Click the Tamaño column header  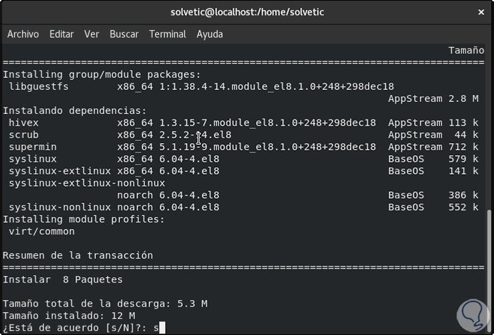tap(466, 50)
